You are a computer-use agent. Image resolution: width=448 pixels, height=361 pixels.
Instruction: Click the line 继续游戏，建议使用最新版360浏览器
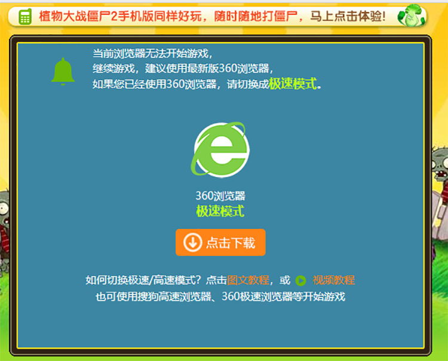click(183, 69)
